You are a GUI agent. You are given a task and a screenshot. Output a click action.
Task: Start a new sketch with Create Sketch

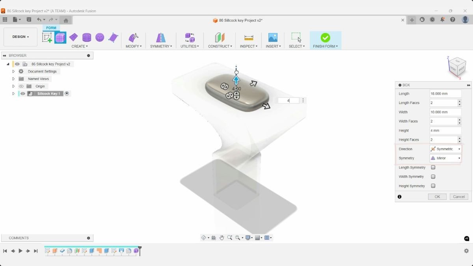click(47, 37)
